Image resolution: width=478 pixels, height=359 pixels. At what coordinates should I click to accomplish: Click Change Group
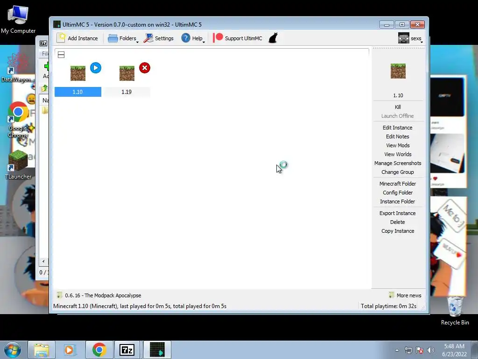[398, 172]
